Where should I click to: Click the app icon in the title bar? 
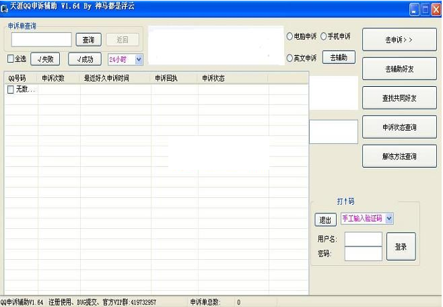tap(5, 8)
